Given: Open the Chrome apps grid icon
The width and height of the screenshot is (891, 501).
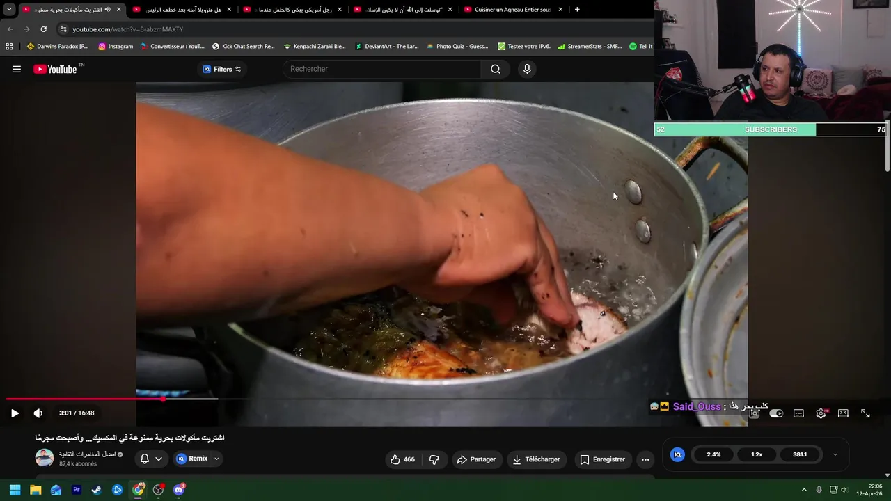Looking at the screenshot, I should (x=9, y=47).
